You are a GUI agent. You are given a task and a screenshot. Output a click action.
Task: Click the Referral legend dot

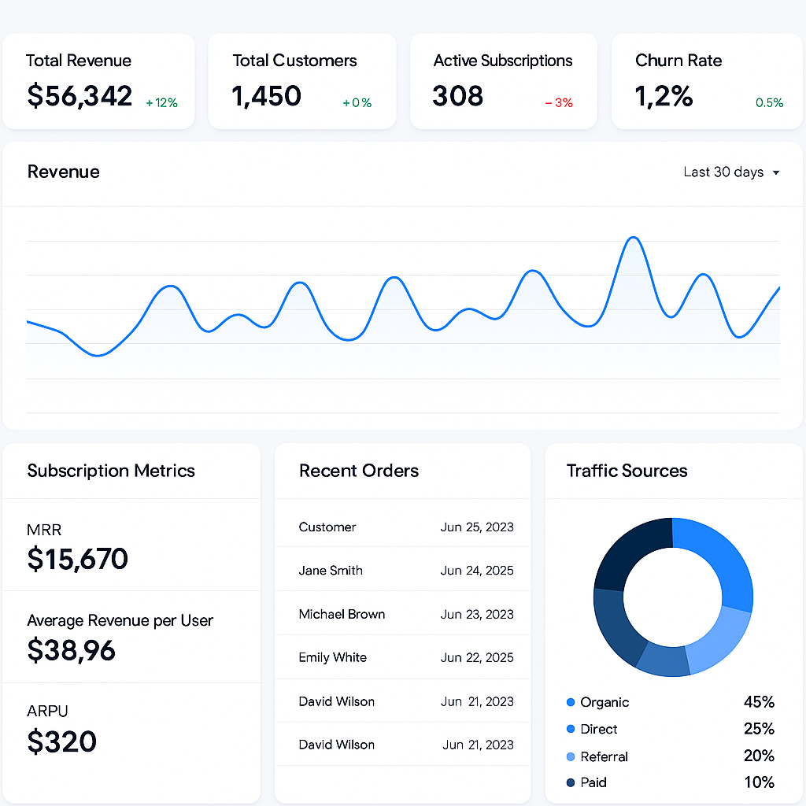coord(571,756)
